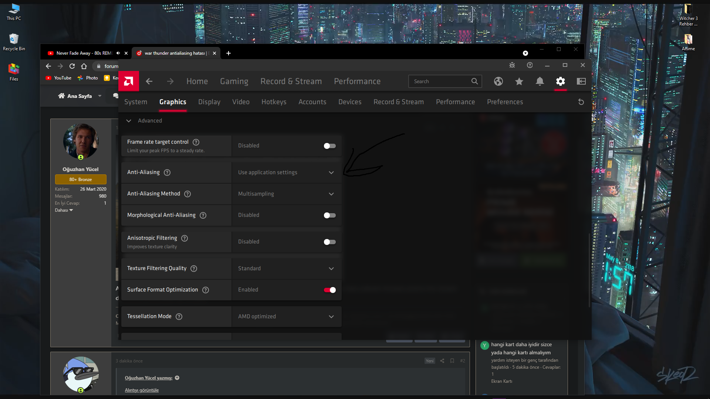
Task: Collapse the Advanced section
Action: (129, 121)
